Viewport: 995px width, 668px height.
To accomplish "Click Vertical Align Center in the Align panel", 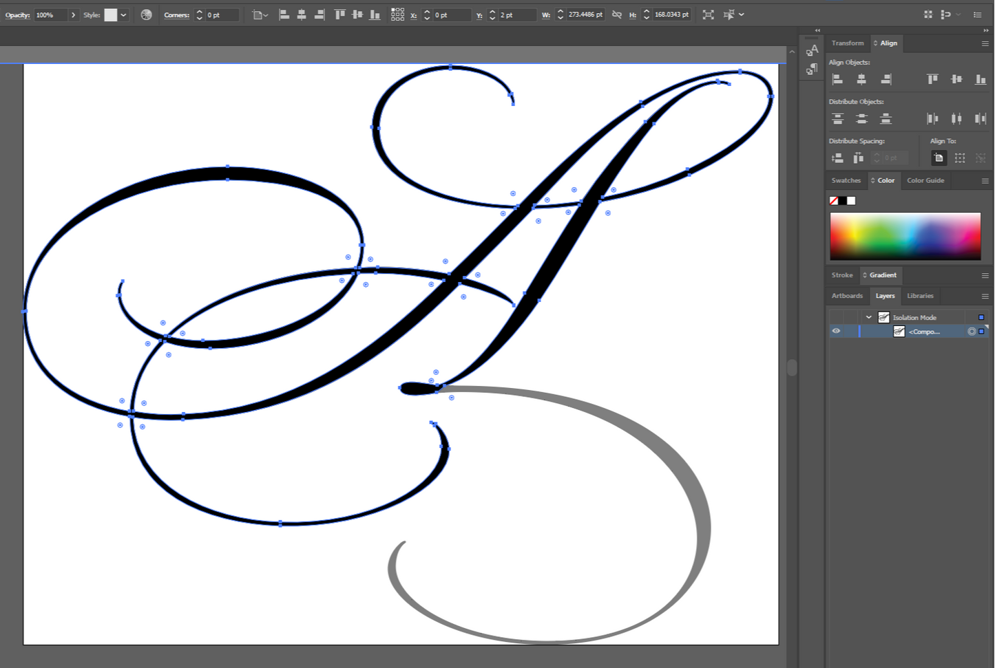I will tap(956, 79).
